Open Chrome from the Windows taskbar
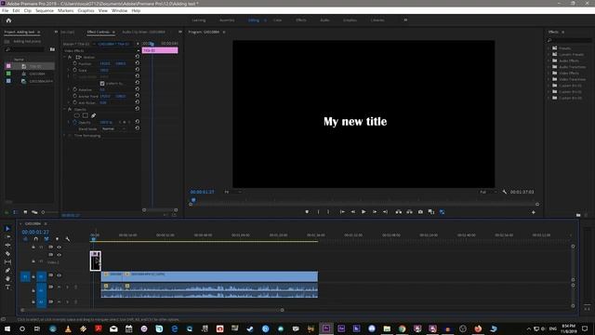 tap(402, 328)
